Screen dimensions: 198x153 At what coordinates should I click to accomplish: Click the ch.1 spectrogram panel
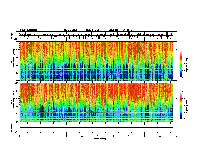(x=96, y=61)
